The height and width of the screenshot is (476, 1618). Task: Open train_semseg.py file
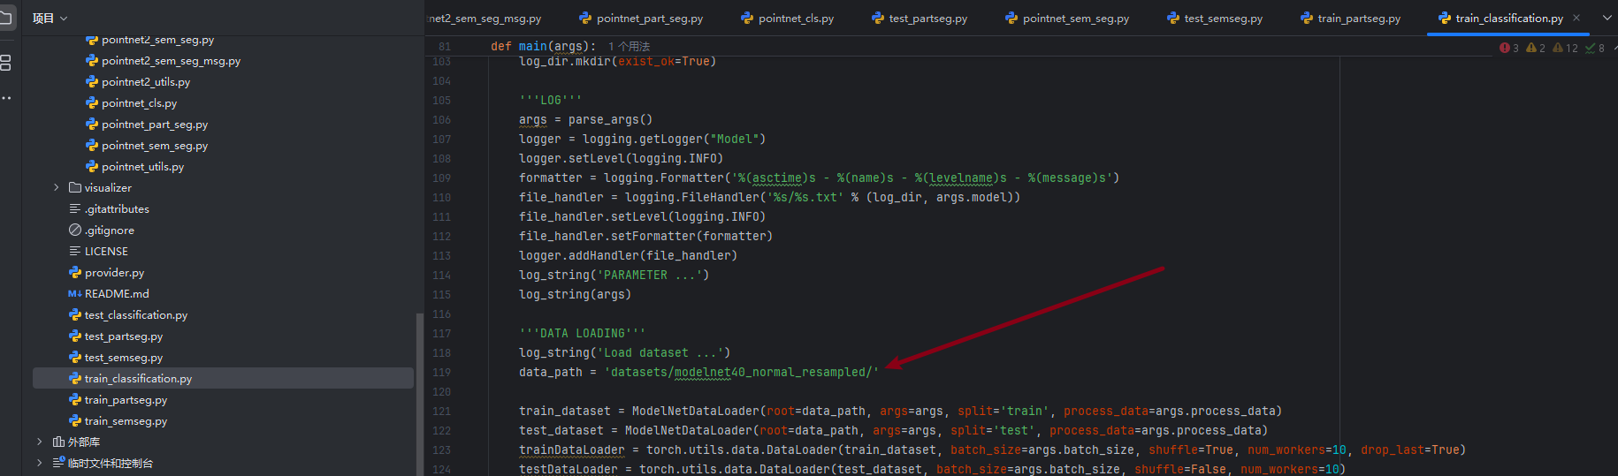(x=126, y=421)
